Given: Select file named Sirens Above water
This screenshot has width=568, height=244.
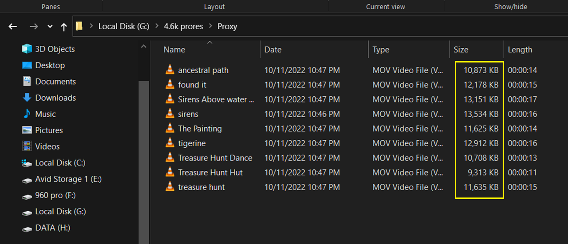Looking at the screenshot, I should point(216,99).
